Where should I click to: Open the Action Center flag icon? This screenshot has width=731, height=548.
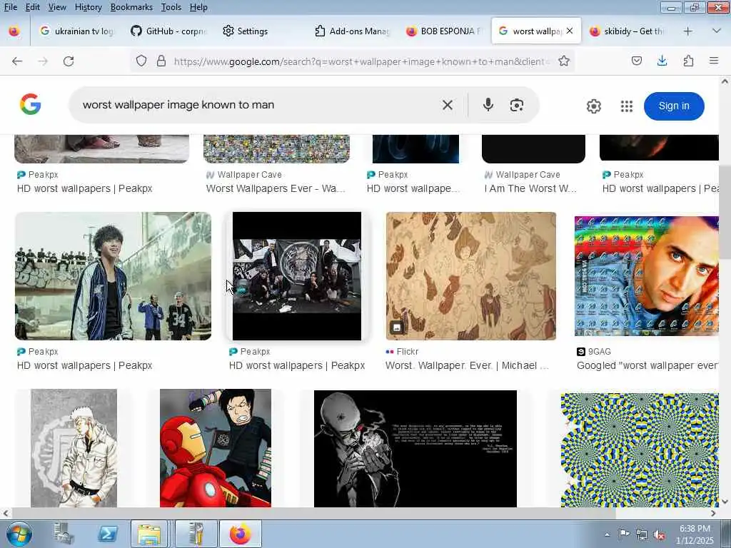tap(624, 534)
